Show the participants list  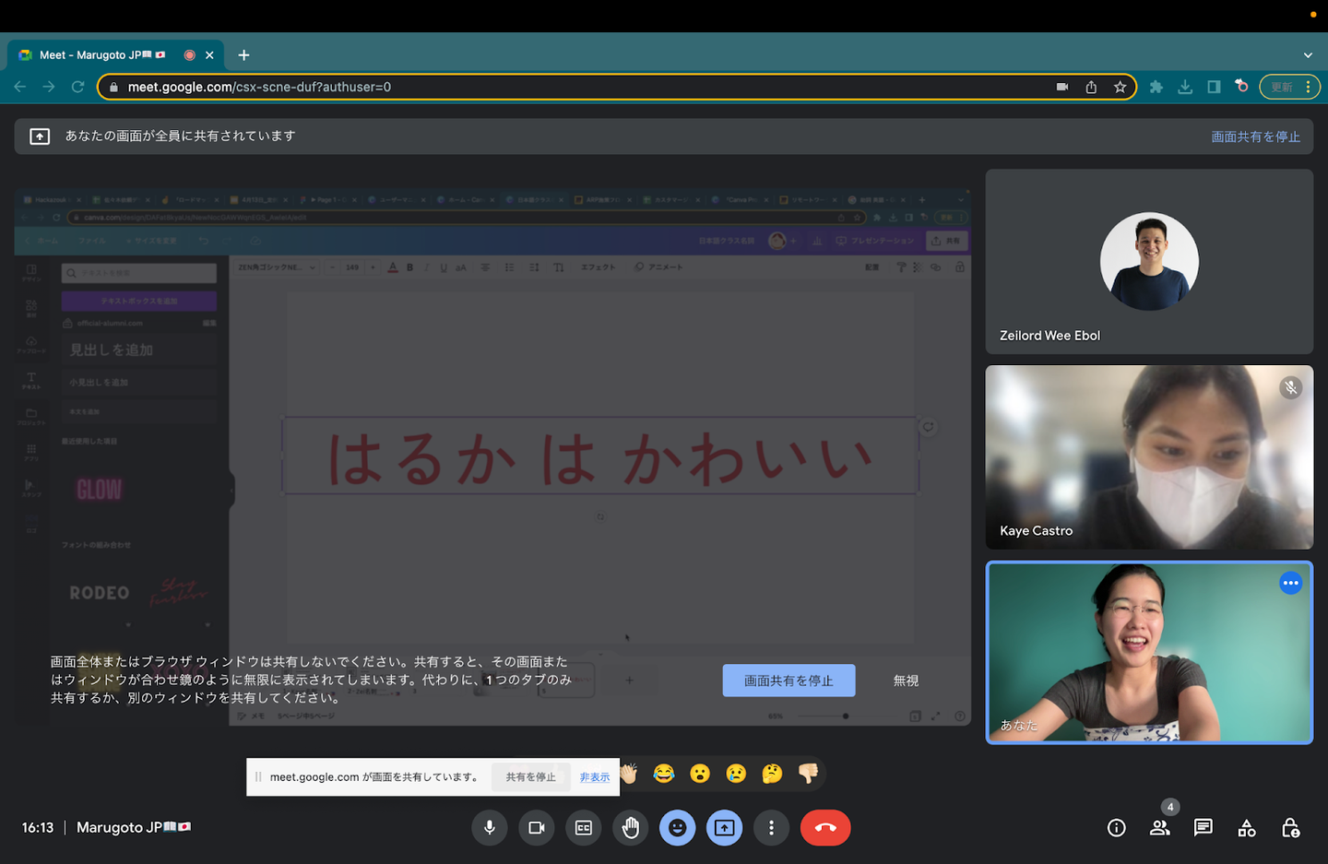(1160, 828)
